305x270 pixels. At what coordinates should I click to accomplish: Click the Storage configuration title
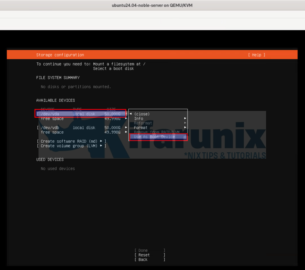pyautogui.click(x=60, y=55)
